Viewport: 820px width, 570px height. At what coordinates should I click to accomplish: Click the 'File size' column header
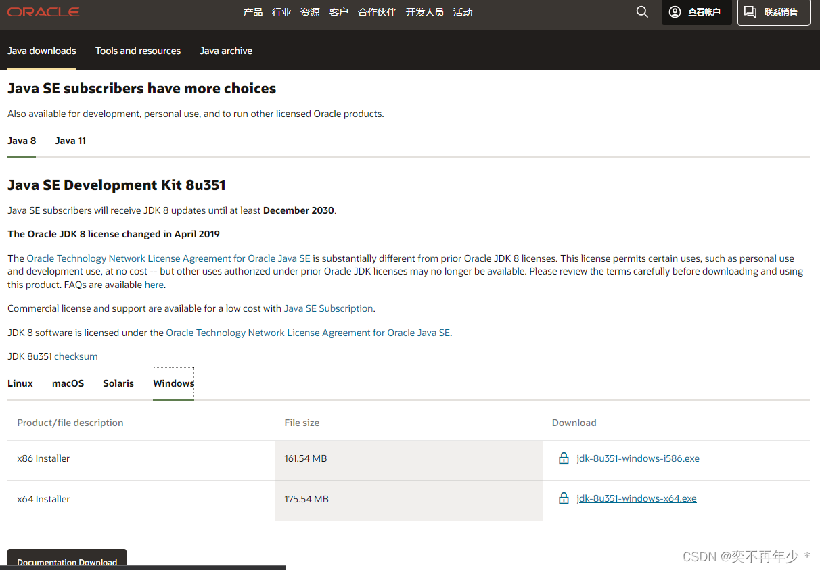302,423
